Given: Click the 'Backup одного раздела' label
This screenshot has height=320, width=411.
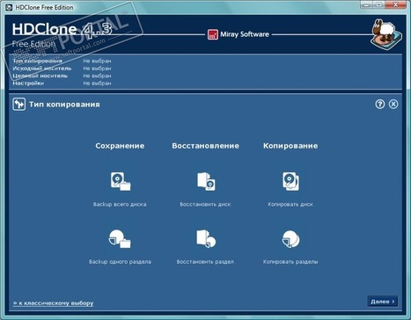Looking at the screenshot, I should coord(120,262).
